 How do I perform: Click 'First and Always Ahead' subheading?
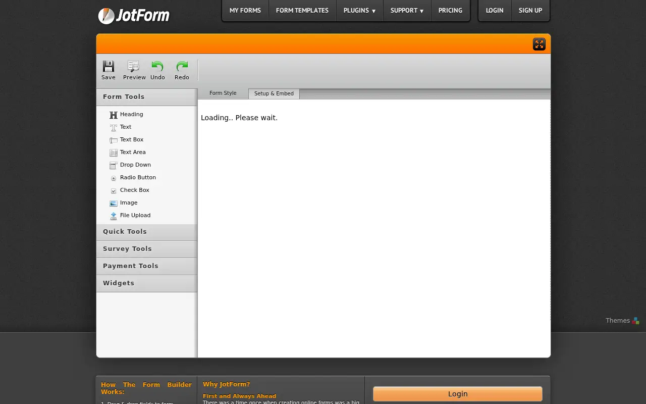(x=239, y=396)
